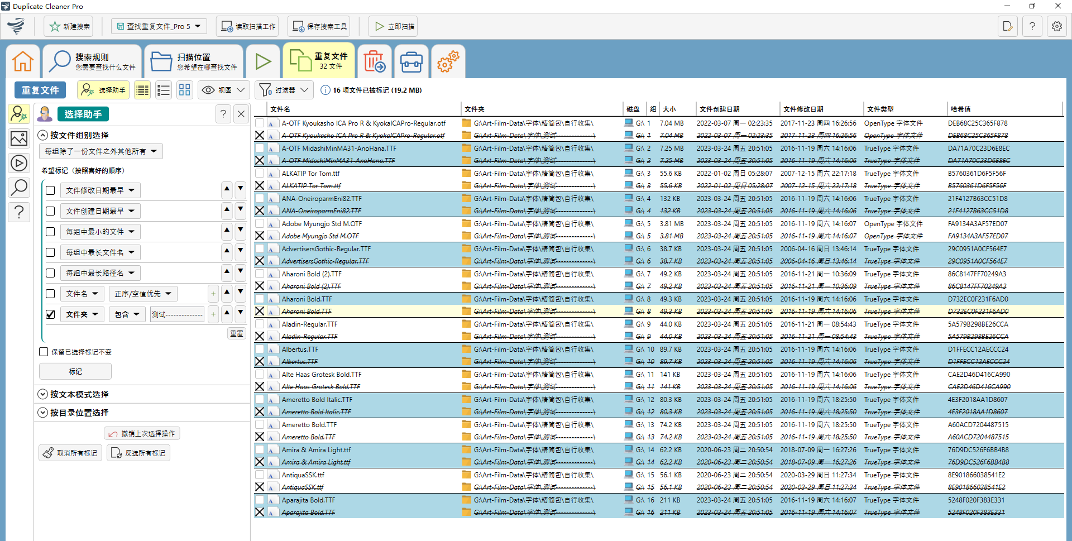Click 新建搜索 toolbar button

pos(69,26)
